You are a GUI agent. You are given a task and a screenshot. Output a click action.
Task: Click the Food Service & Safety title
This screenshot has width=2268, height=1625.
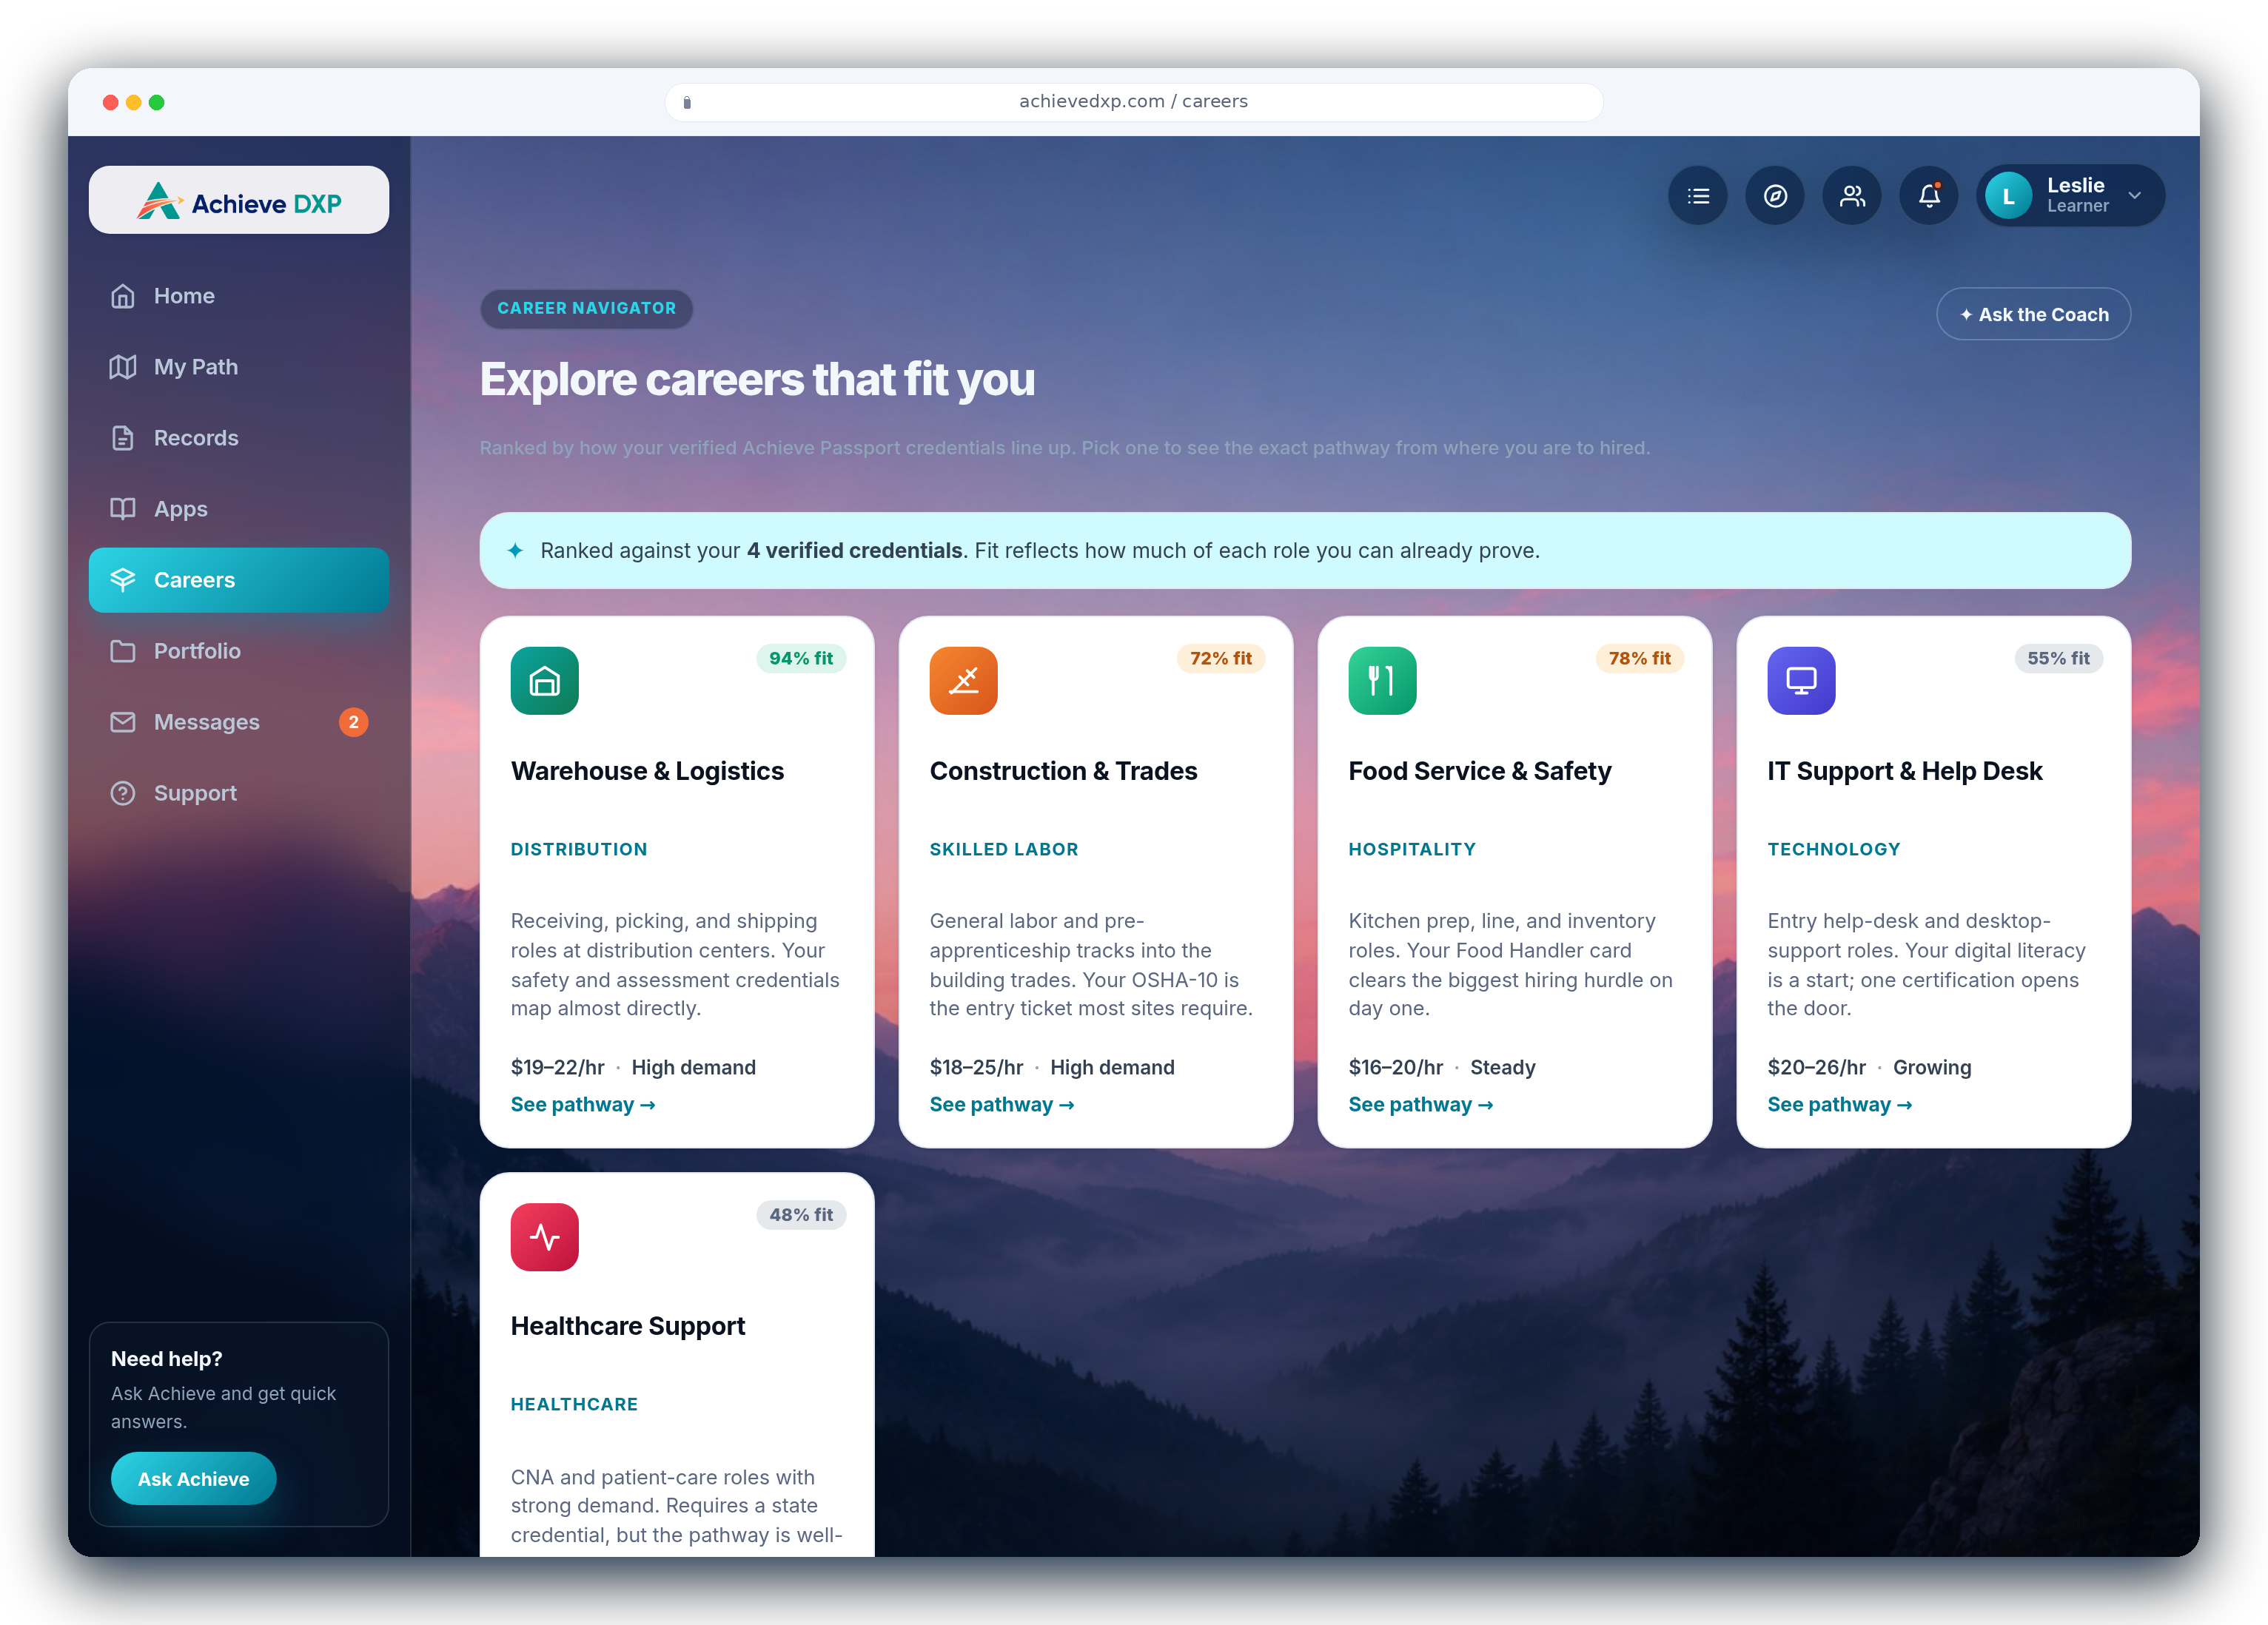[1480, 771]
